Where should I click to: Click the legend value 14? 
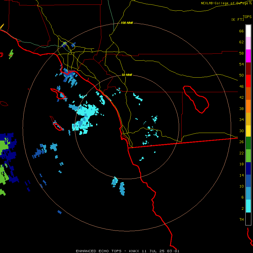tap(241, 175)
